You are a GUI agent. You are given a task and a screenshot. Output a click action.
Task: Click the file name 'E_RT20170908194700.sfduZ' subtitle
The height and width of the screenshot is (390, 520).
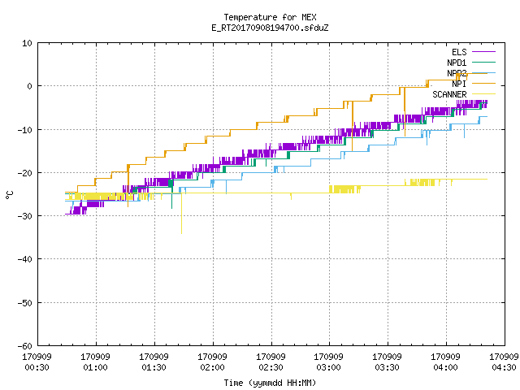click(x=270, y=28)
